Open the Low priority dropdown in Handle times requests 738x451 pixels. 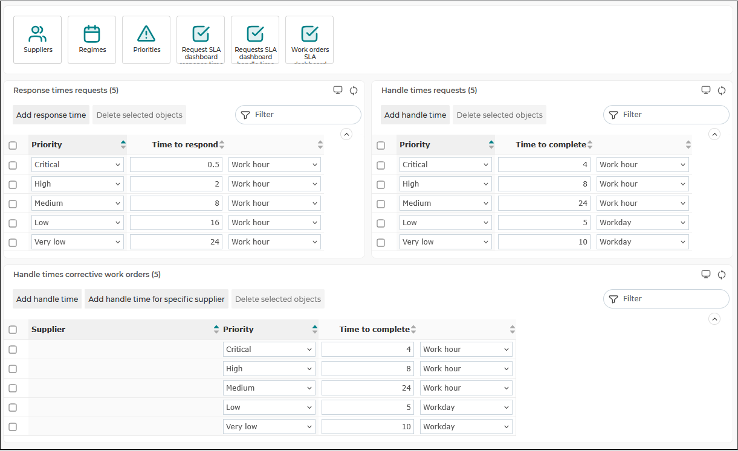[445, 223]
